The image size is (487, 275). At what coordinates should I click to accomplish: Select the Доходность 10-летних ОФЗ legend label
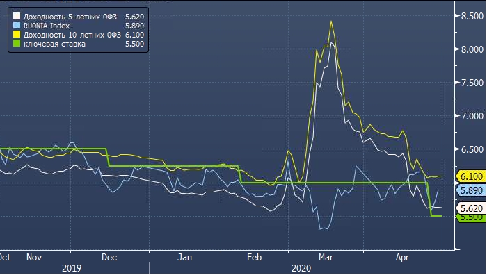(72, 35)
